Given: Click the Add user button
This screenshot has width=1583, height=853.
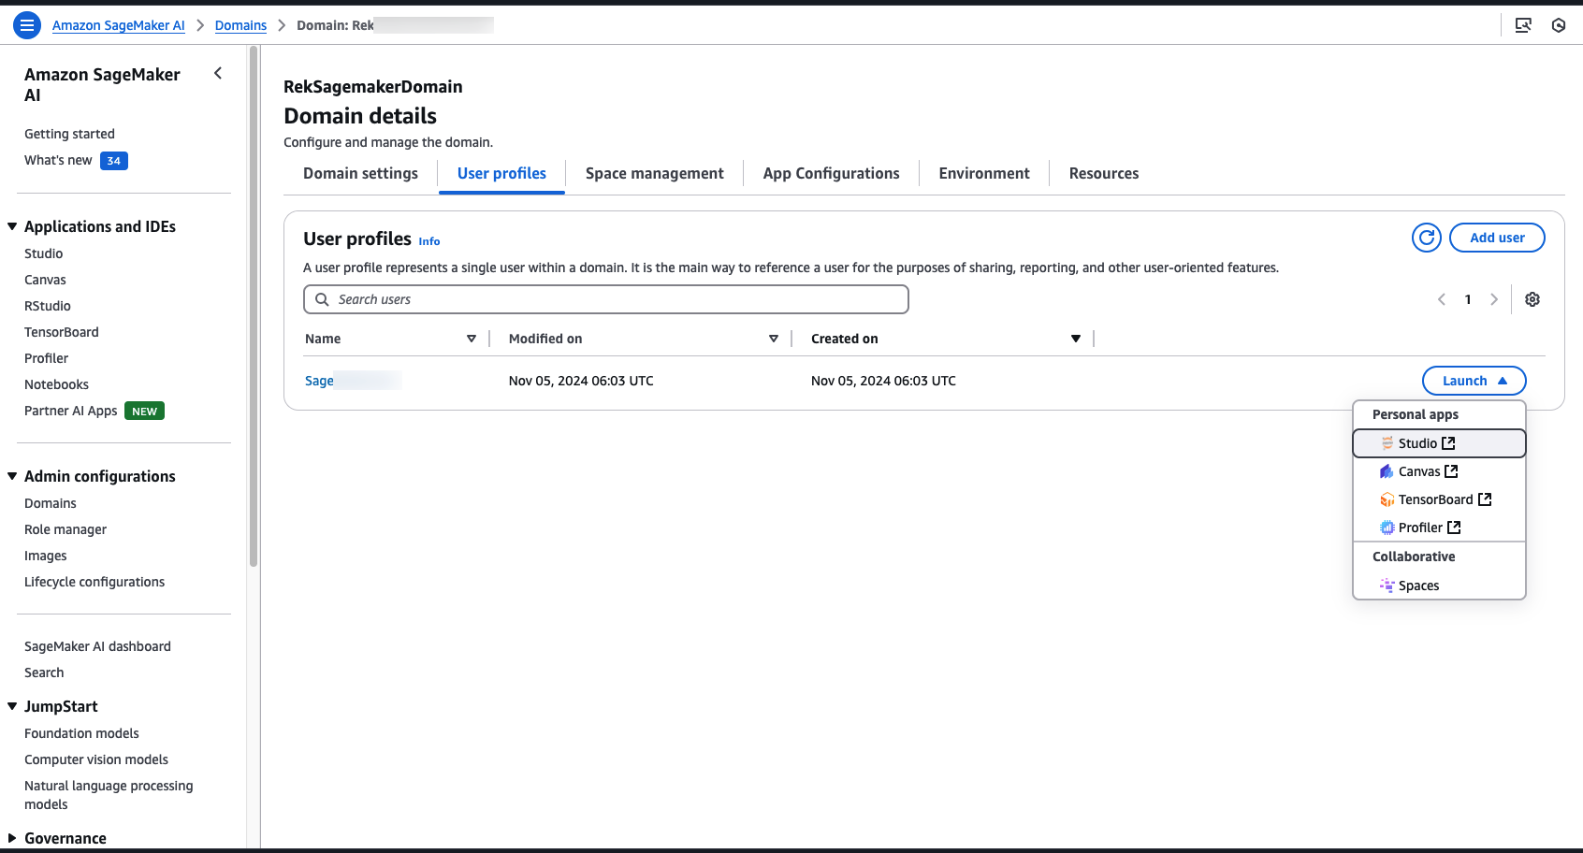Looking at the screenshot, I should pyautogui.click(x=1497, y=238).
